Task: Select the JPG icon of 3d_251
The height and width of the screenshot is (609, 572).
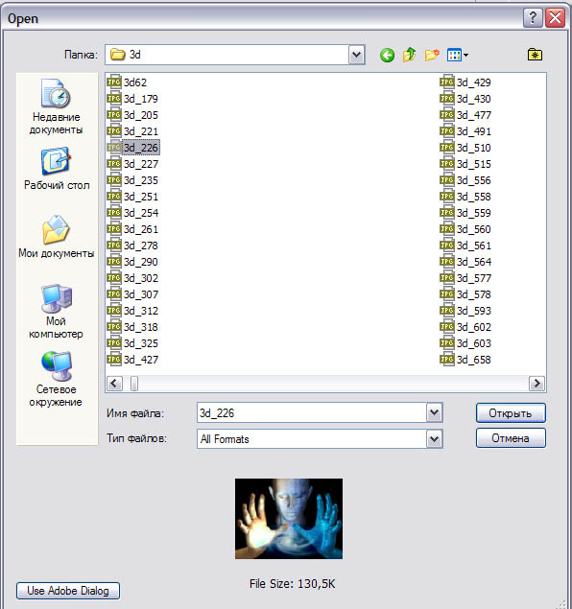Action: (x=114, y=197)
